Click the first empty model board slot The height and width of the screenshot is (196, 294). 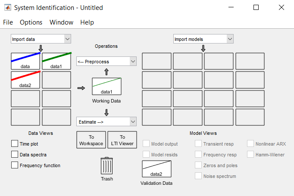157,61
